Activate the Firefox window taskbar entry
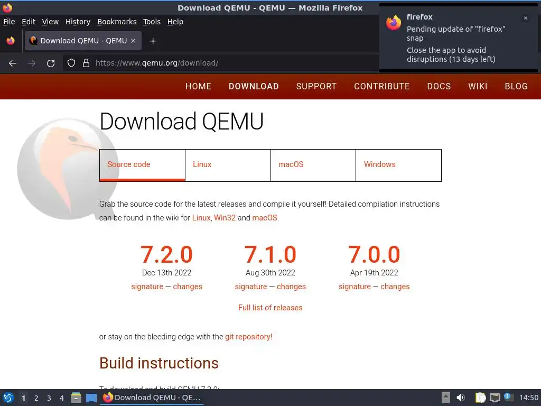 152,398
